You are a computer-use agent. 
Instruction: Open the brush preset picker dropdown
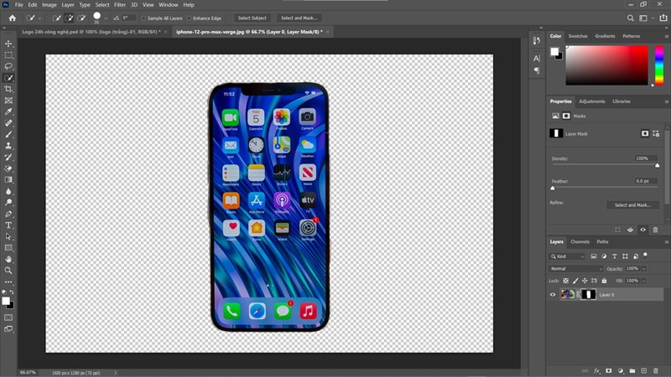coord(106,18)
